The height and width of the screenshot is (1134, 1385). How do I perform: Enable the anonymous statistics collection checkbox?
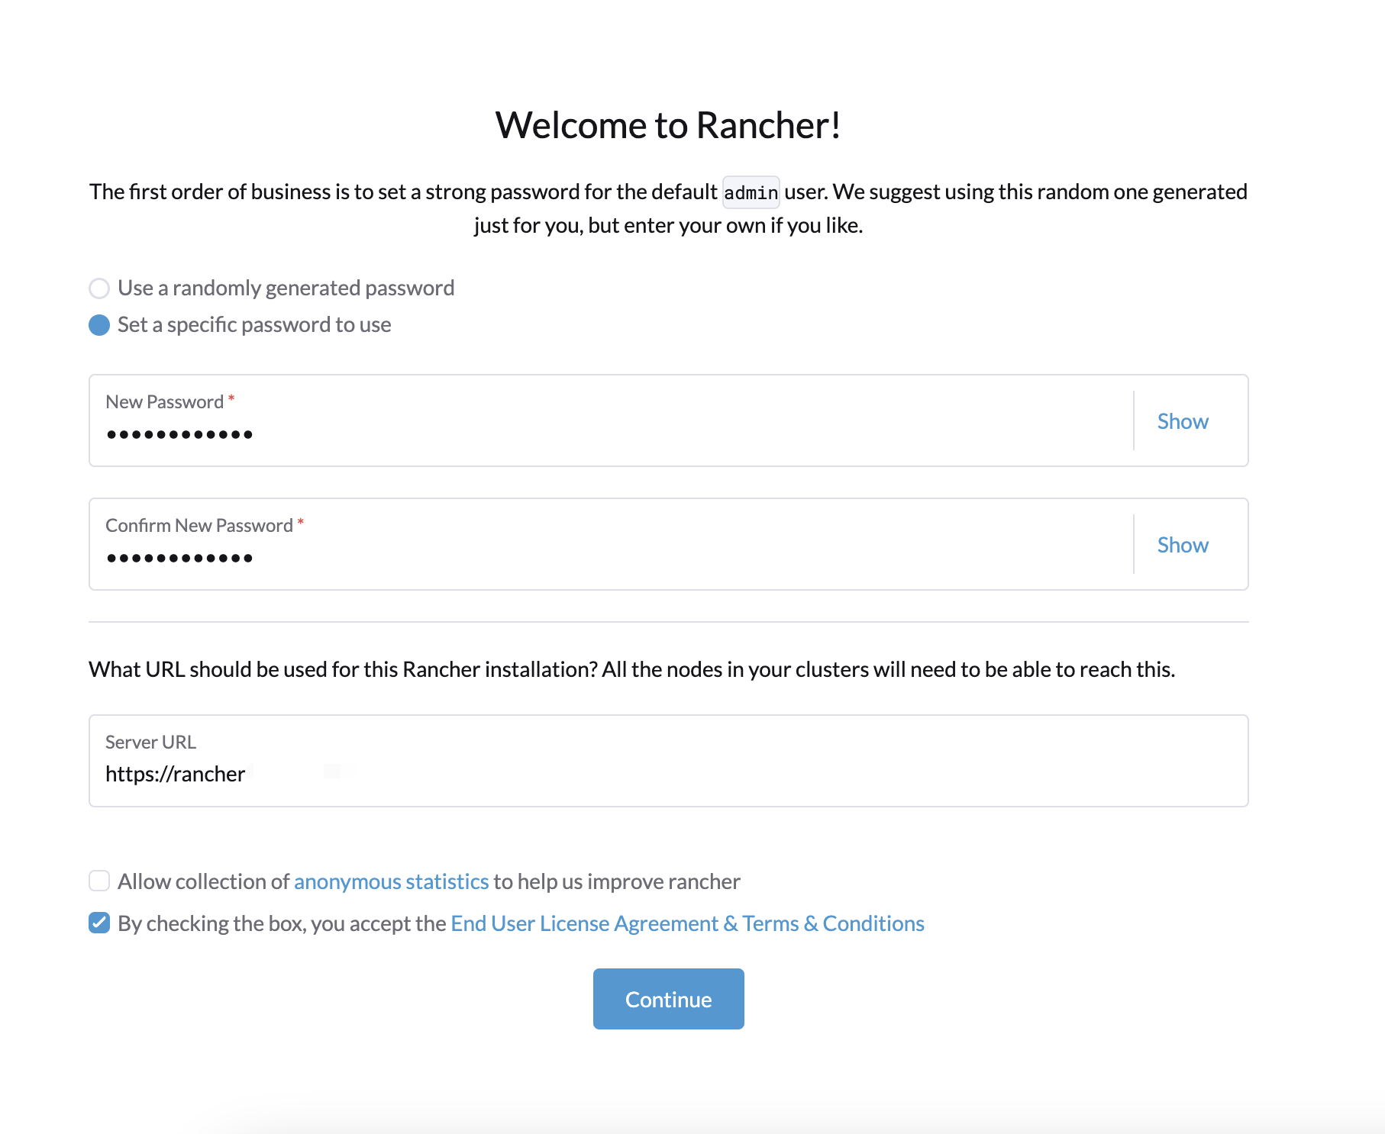[99, 881]
